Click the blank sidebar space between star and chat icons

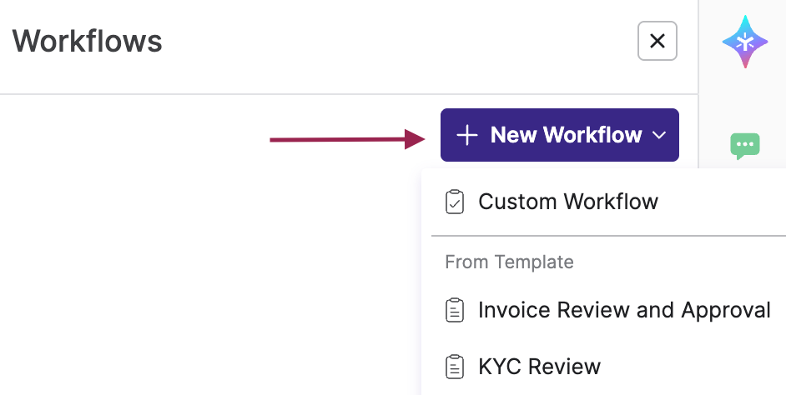pyautogui.click(x=745, y=100)
